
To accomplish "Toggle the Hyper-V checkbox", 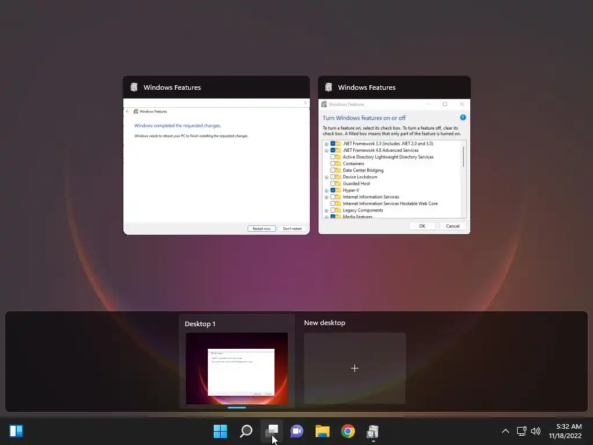I will 333,190.
